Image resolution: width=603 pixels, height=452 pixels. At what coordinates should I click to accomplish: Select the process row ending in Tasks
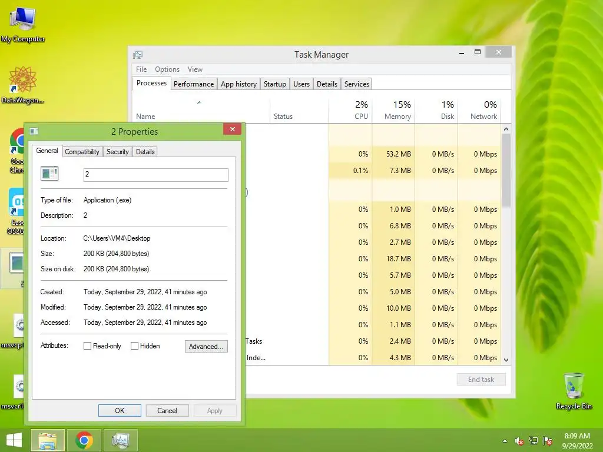(x=373, y=341)
